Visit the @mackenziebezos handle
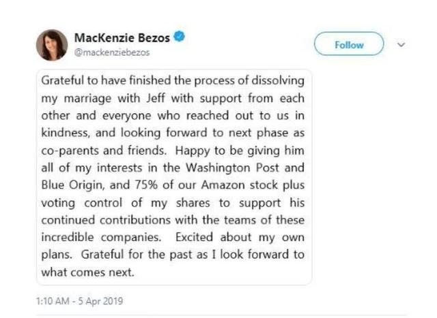The height and width of the screenshot is (318, 437). (112, 52)
